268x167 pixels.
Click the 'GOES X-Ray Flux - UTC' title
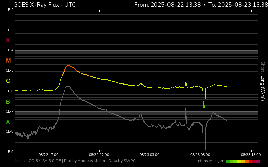point(45,5)
